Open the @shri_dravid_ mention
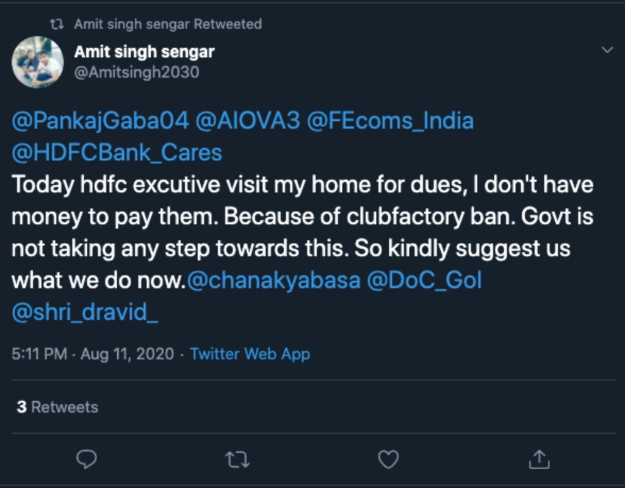This screenshot has height=488, width=625. tap(85, 312)
